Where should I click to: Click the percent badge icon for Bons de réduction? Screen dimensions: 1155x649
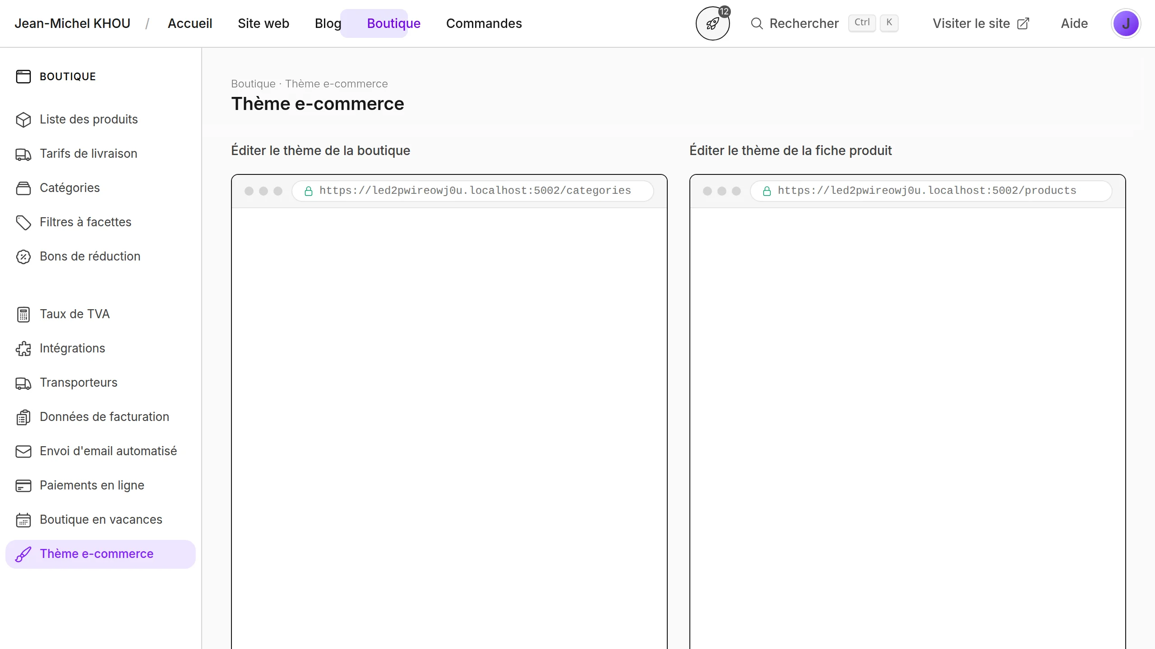23,256
